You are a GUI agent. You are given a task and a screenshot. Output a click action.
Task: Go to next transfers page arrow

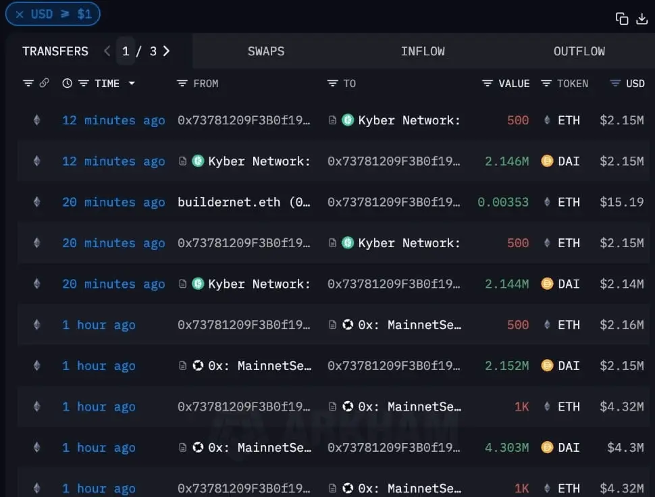coord(166,51)
